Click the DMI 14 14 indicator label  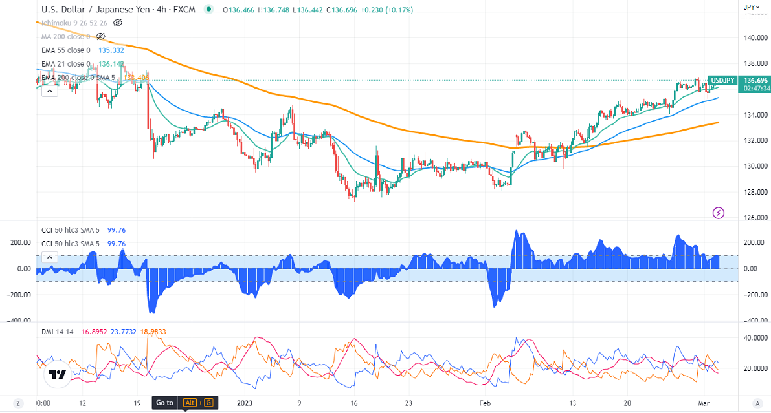tap(58, 332)
